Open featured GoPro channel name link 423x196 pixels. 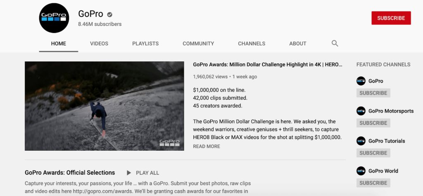(x=376, y=81)
